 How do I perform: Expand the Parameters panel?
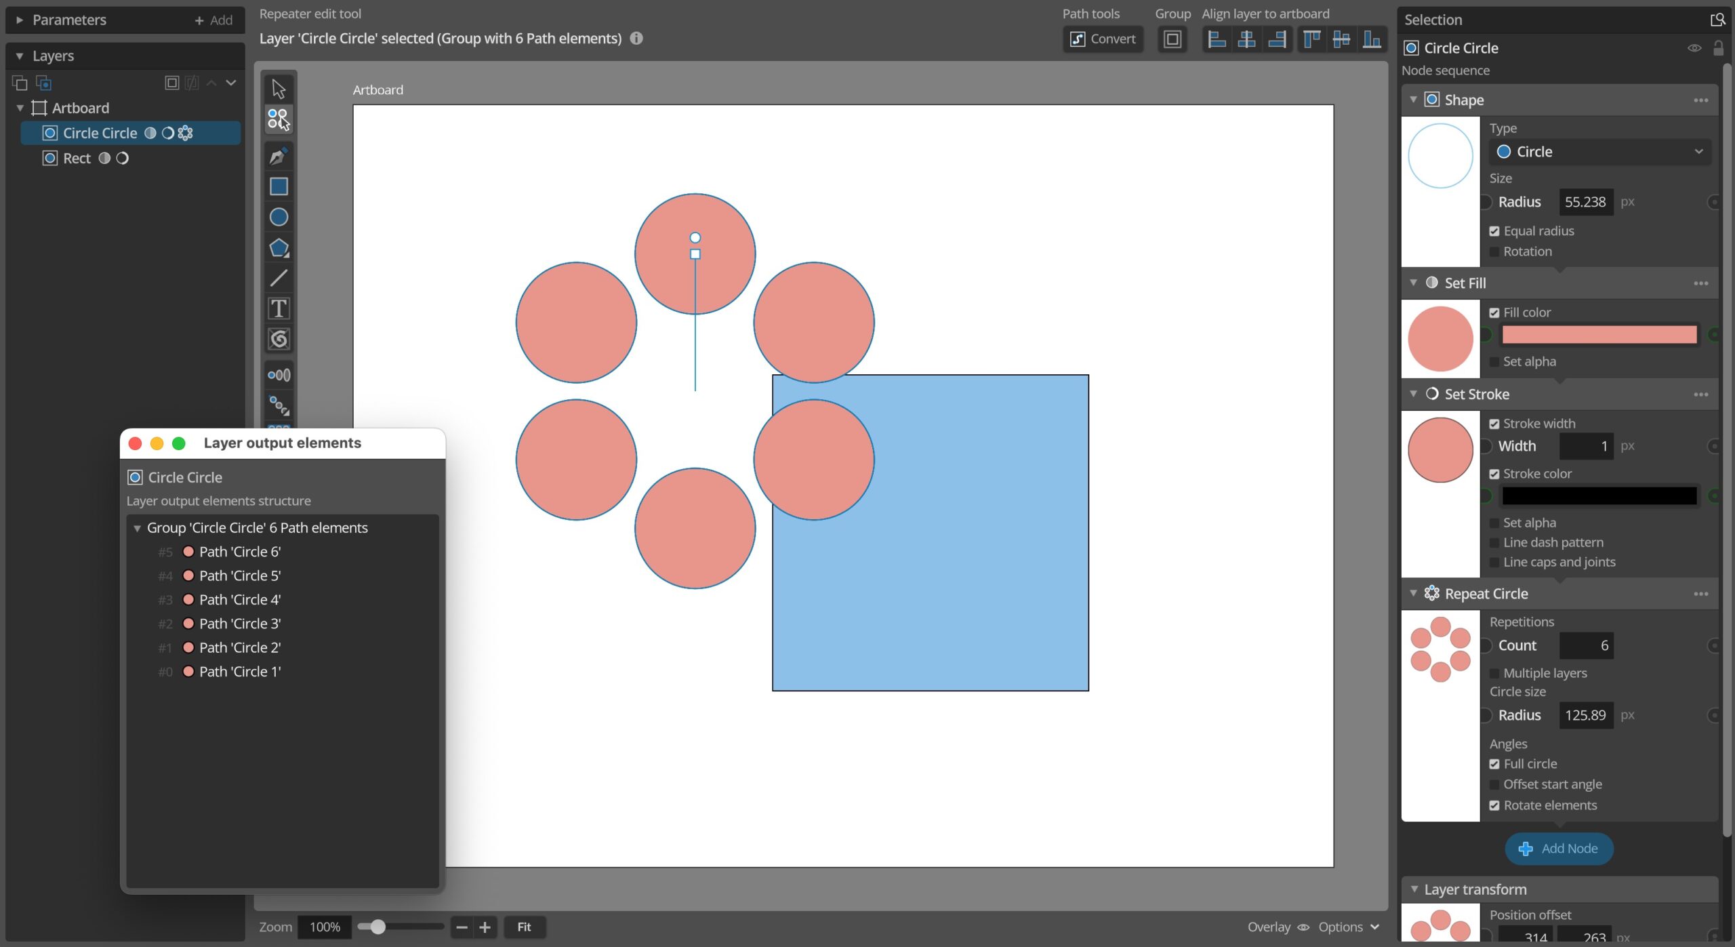18,20
